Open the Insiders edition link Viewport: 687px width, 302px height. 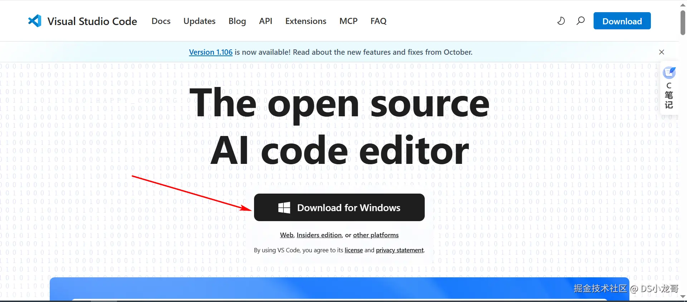point(319,235)
